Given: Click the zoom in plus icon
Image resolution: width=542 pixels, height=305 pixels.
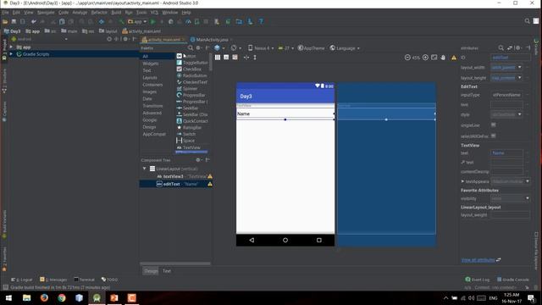Looking at the screenshot, I should 425,58.
